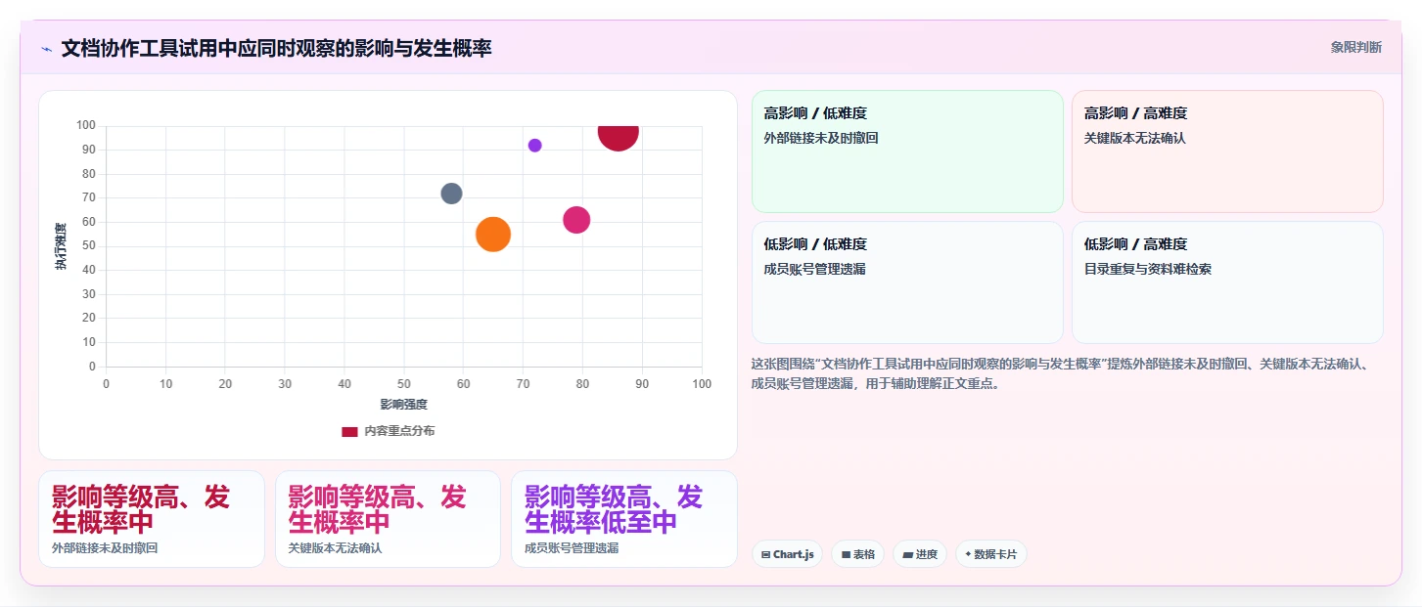
Task: Click the 外部链接未及时撤回 text in green card
Action: pos(821,138)
